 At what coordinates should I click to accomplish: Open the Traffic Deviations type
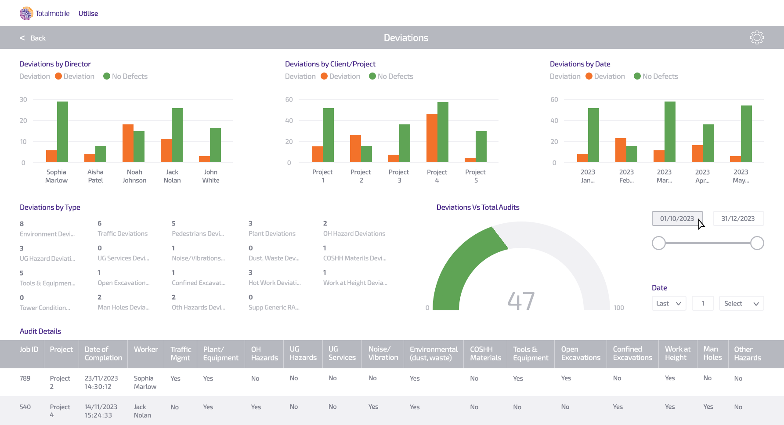pos(123,234)
